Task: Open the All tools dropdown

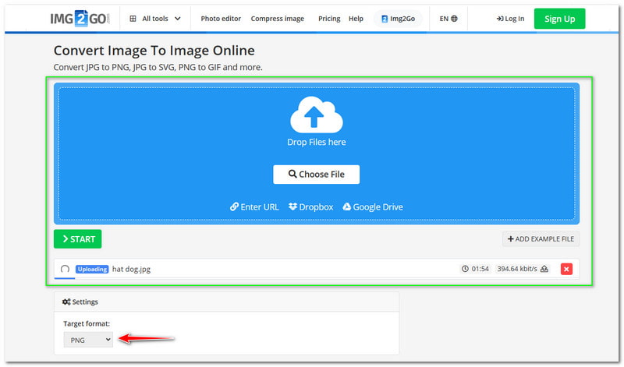Action: point(155,19)
